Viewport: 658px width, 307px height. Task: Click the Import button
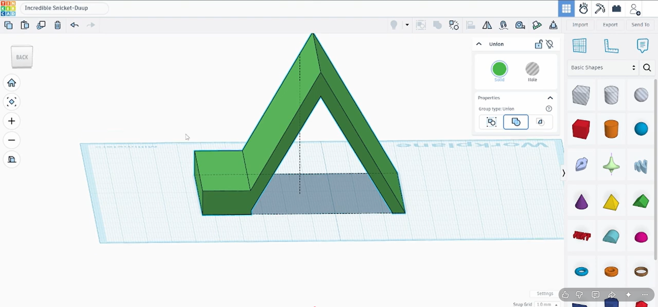(580, 25)
